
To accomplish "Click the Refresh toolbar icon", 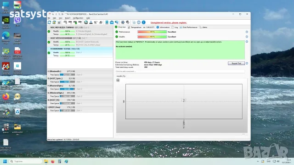I will coord(49,22).
